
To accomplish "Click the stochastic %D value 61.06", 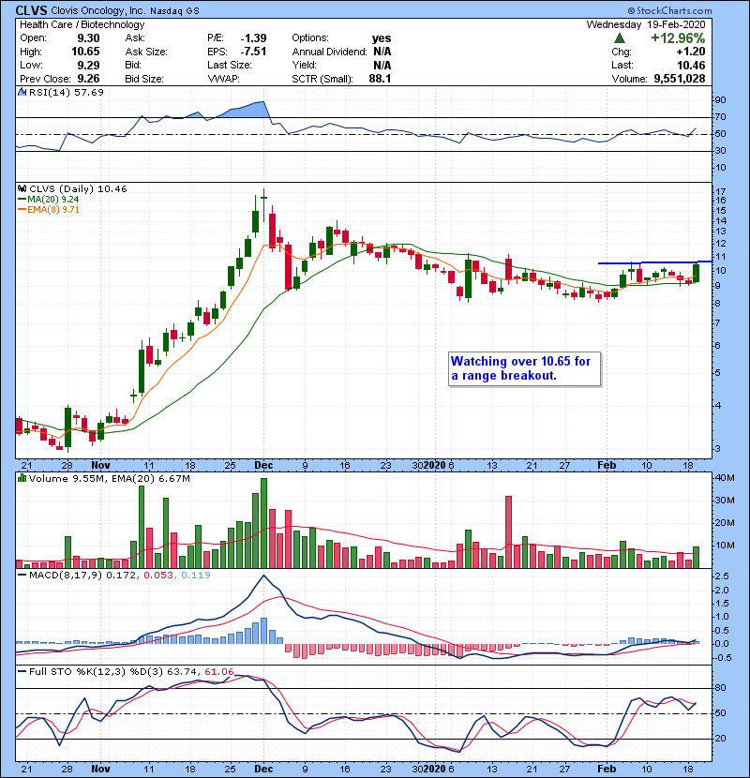I will [x=218, y=672].
